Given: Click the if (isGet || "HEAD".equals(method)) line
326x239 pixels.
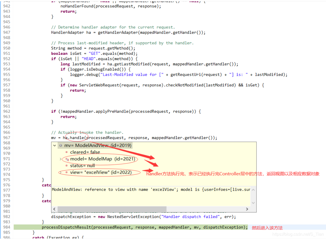Looking at the screenshot, I should (94, 59).
